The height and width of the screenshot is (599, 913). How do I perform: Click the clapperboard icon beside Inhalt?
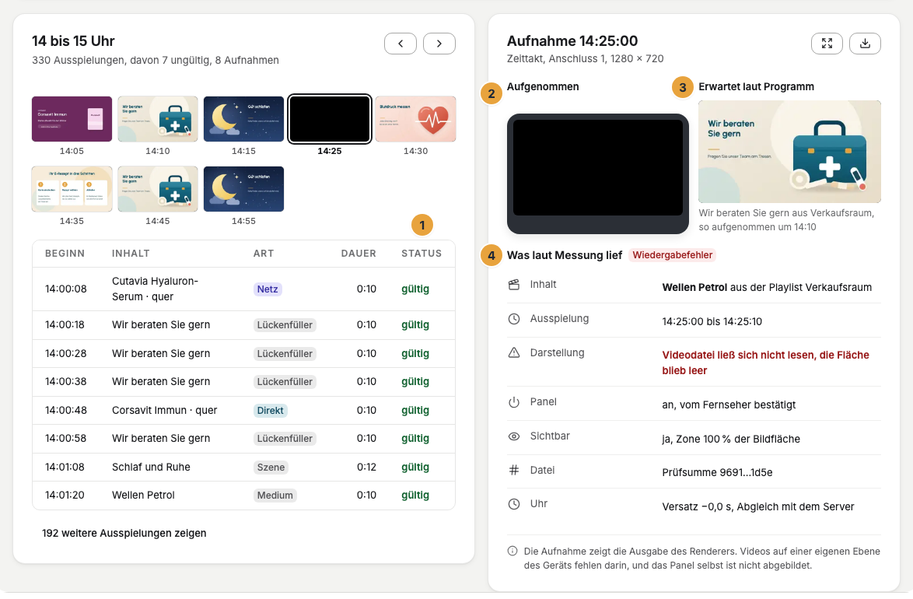(513, 285)
